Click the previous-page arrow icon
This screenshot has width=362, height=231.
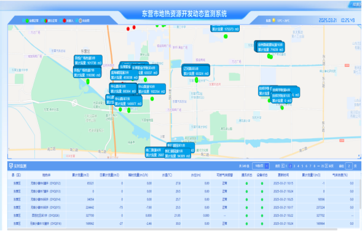(x=283, y=166)
